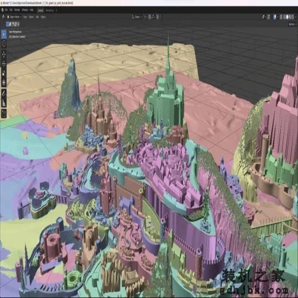Viewport: 298px width, 298px height.
Task: Switch to the Scripting workspace tab
Action: coord(49,10)
